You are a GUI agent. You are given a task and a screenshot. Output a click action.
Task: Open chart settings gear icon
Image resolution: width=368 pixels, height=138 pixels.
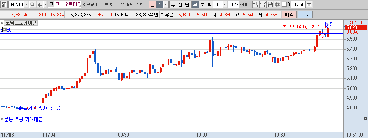pyautogui.click(x=277, y=4)
